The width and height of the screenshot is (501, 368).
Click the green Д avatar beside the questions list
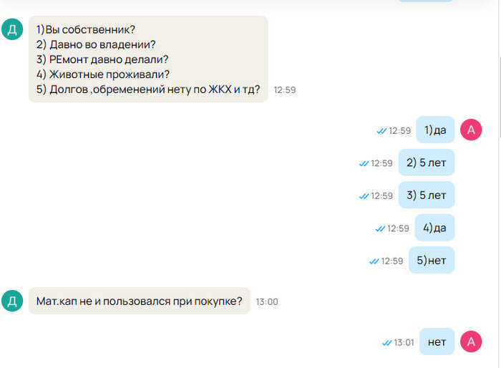[12, 29]
